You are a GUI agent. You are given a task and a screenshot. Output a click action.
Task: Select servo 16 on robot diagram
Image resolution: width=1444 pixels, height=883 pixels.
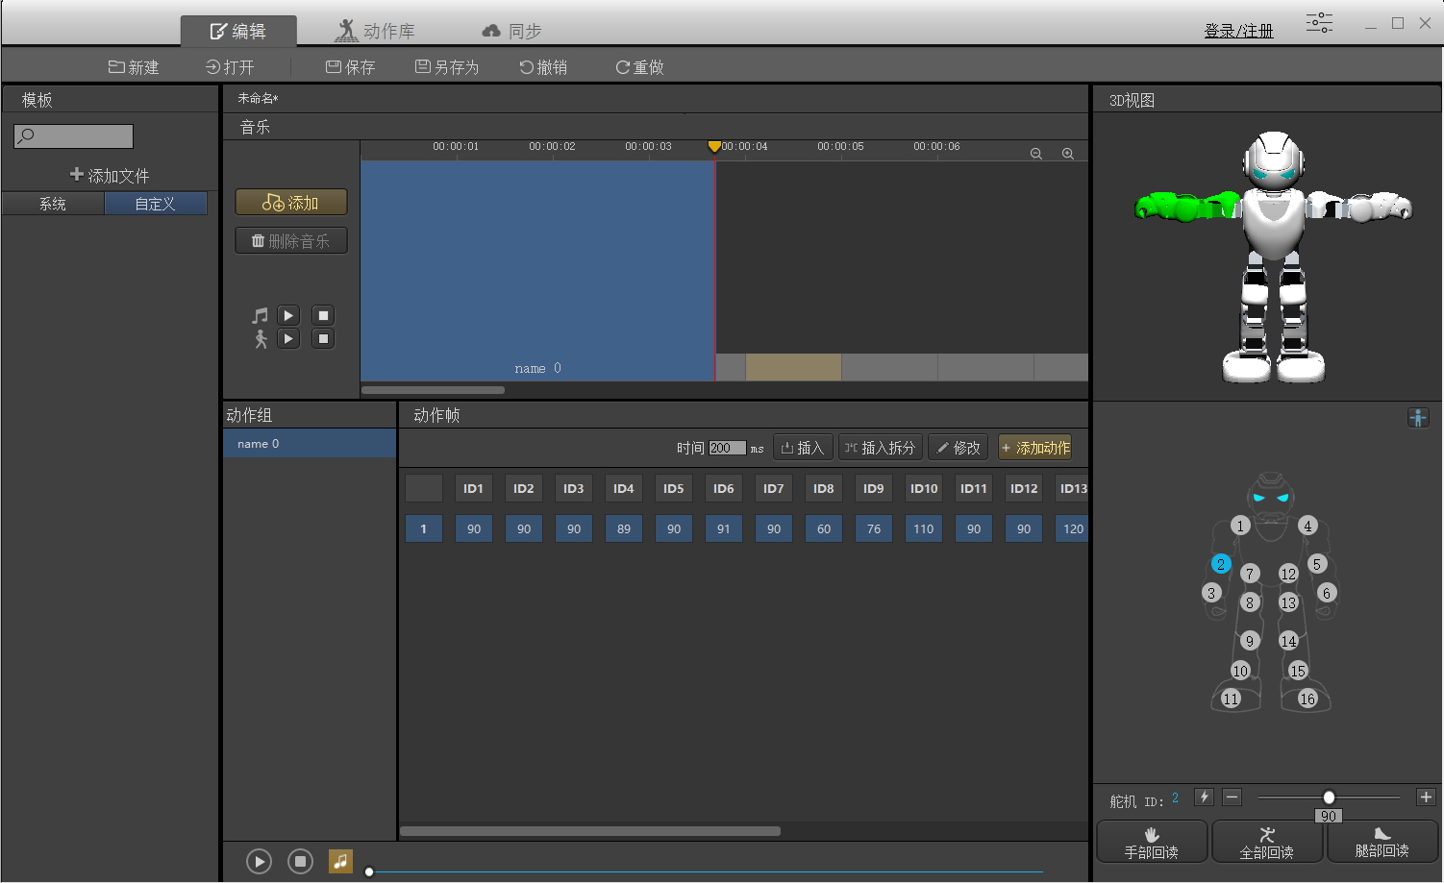1307,699
